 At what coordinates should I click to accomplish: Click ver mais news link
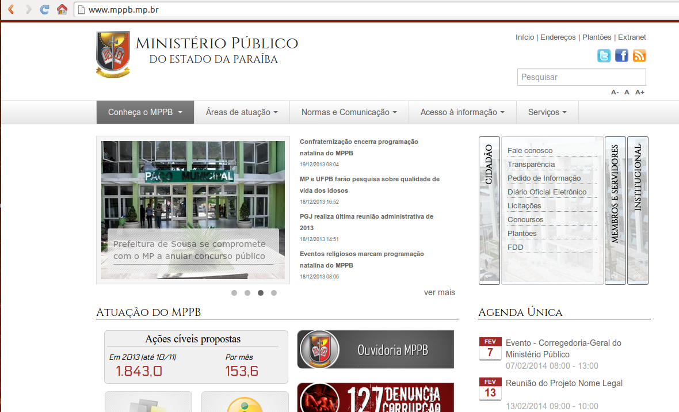[x=440, y=292]
